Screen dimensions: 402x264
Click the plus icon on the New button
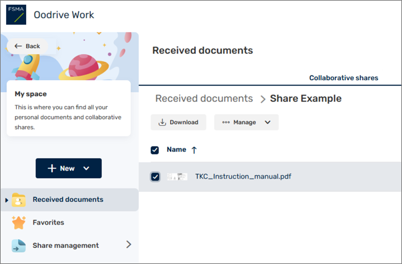52,168
